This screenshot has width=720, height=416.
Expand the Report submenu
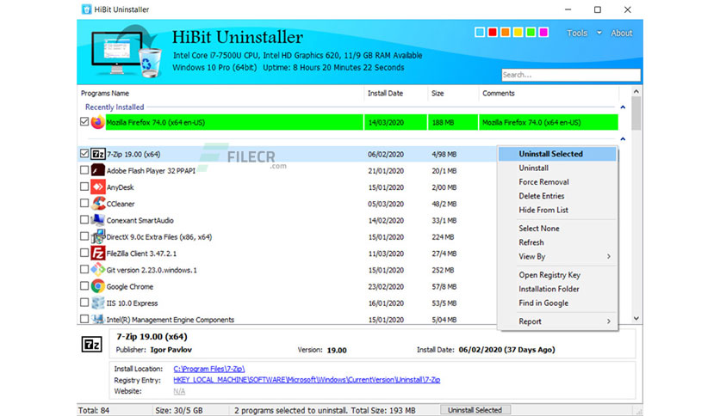coord(608,321)
